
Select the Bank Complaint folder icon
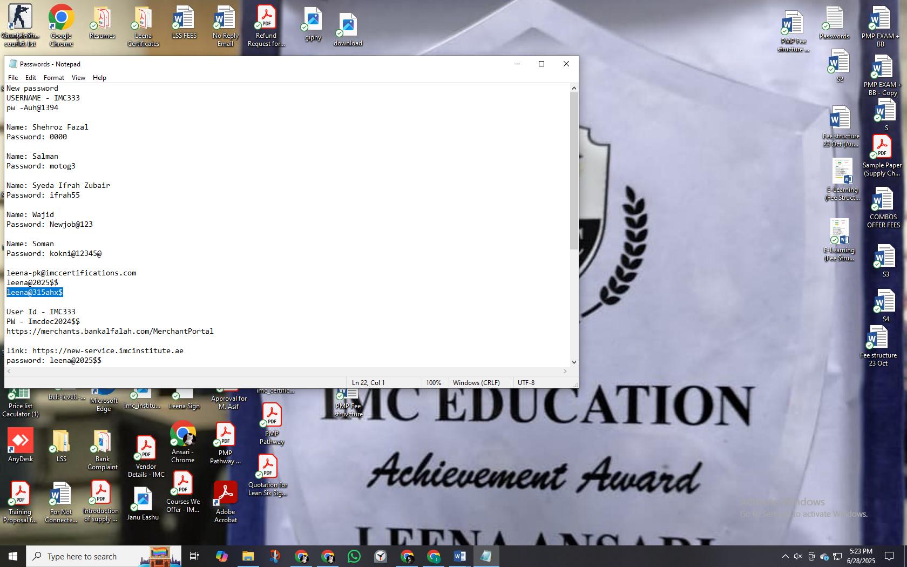tap(102, 450)
